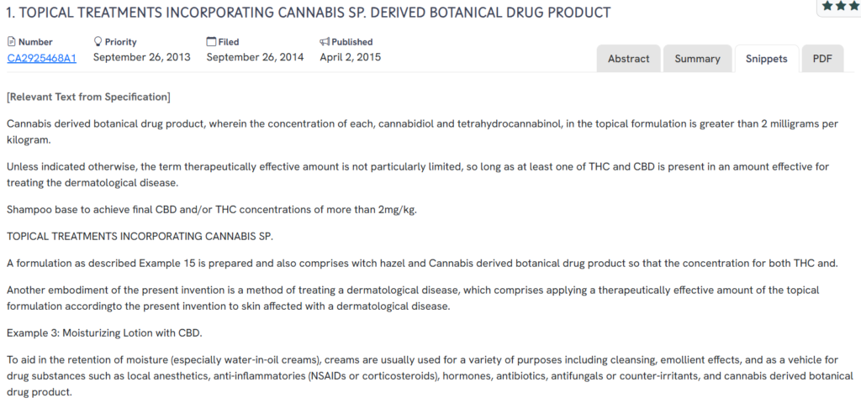Click the Example 15 witch hazel snippet

pos(420,263)
